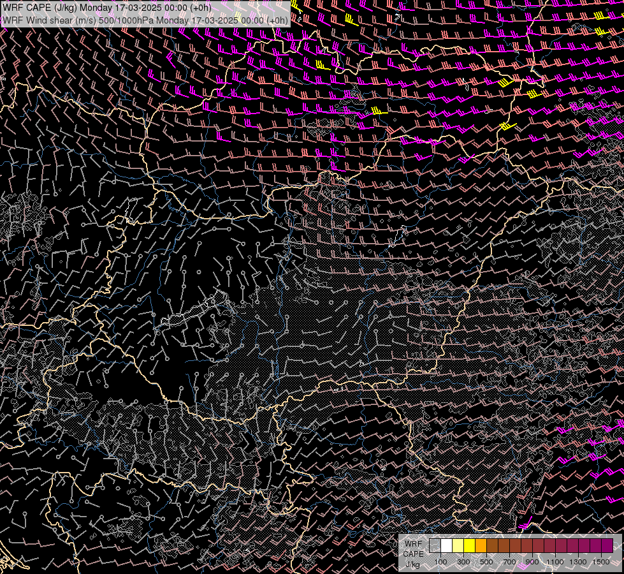Click the legend value 700
624x574 pixels.
509,562
